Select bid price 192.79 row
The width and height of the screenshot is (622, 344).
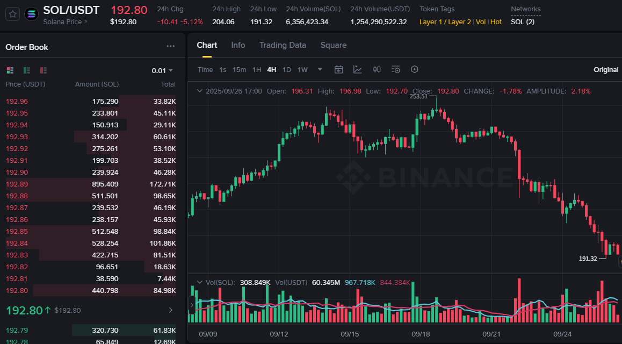tap(90, 330)
